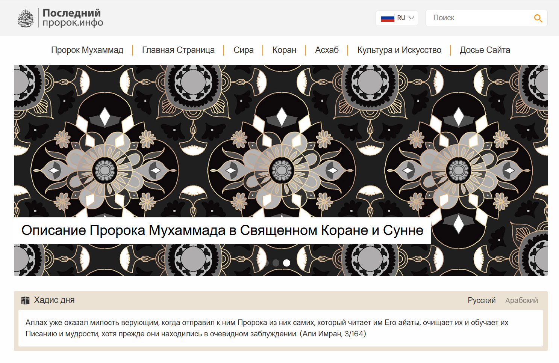Click the orange search magnifier icon
The image size is (559, 363).
click(538, 18)
